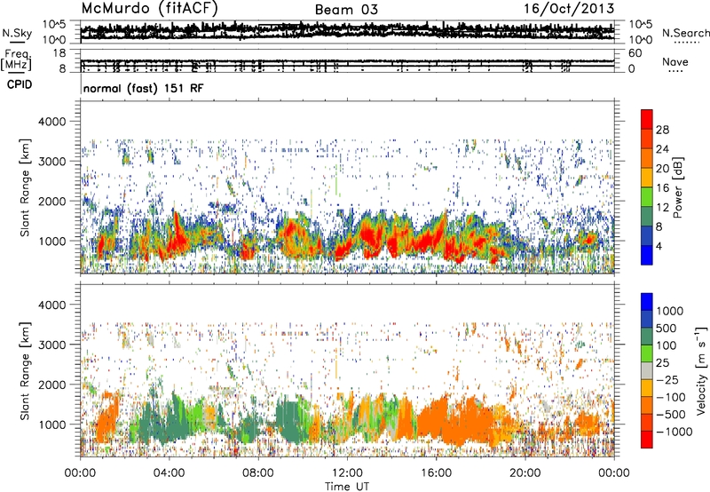Click the 'CPID' label
710x492 pixels.
tap(20, 84)
